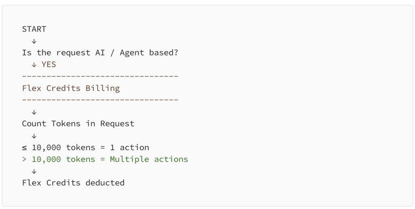Click the question mark after based
This screenshot has width=415, height=209.
click(176, 53)
